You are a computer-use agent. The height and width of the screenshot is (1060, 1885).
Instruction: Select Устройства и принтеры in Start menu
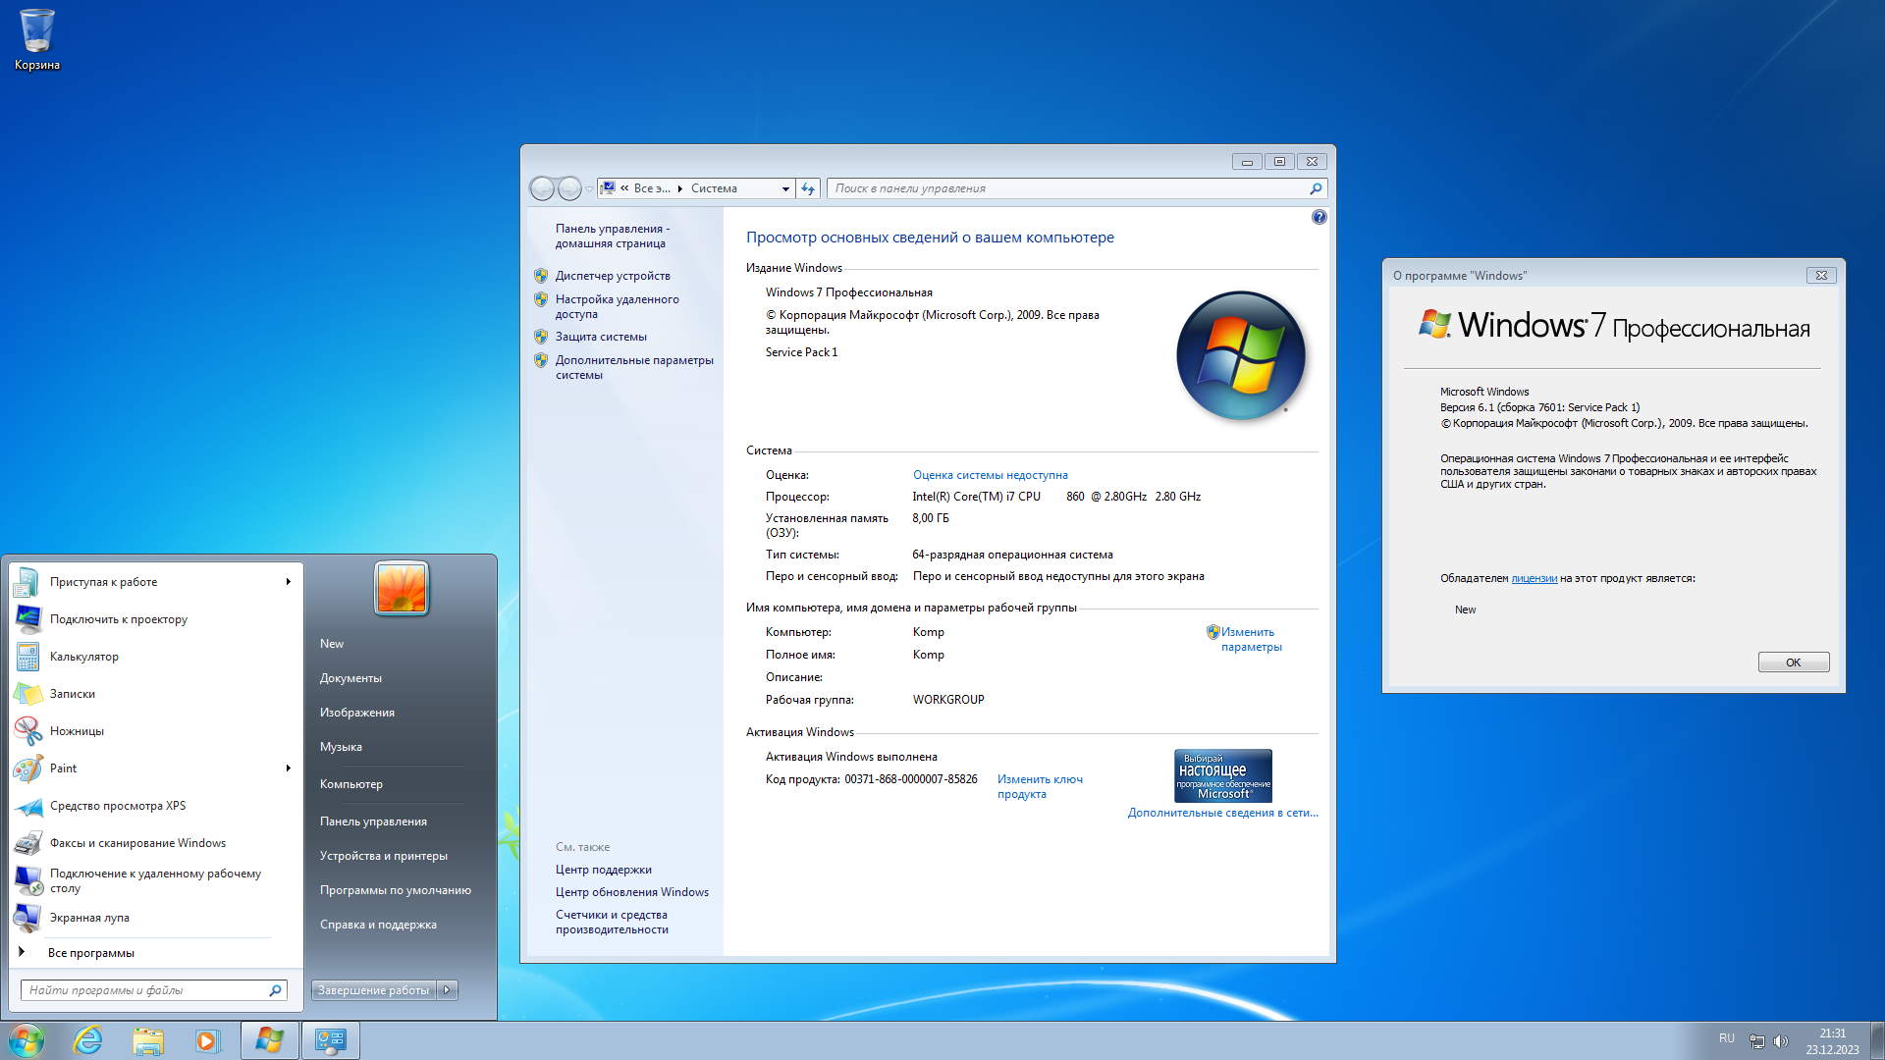(383, 856)
